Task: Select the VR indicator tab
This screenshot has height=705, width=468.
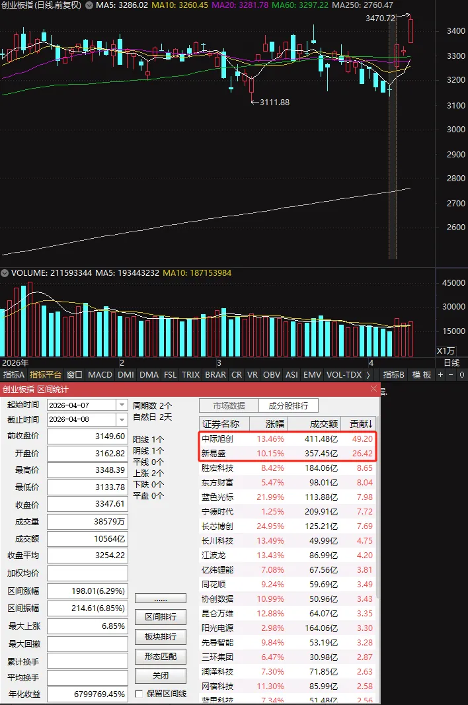Action: point(253,374)
